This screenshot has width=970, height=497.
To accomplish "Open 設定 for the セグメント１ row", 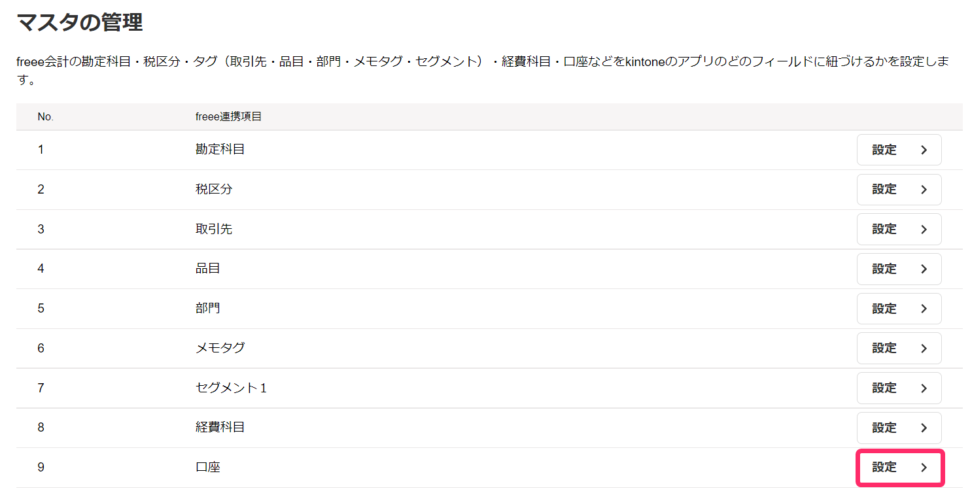I will pos(899,388).
